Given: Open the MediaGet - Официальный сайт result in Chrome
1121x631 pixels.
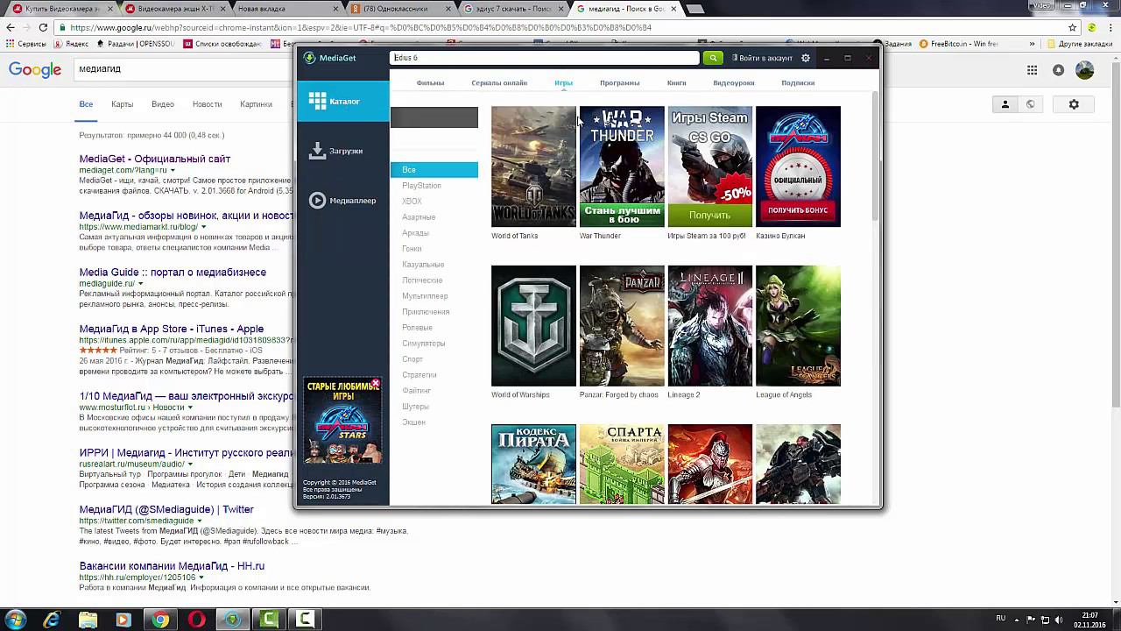Looking at the screenshot, I should point(155,160).
